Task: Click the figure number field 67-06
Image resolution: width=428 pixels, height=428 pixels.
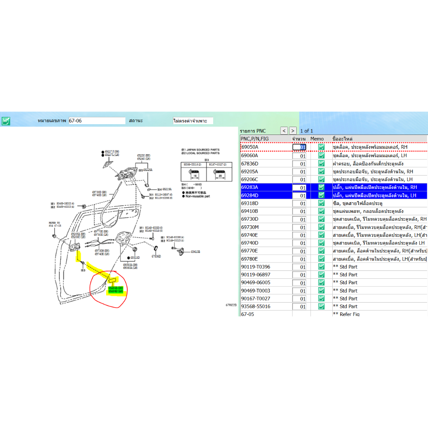Action: tap(97, 121)
